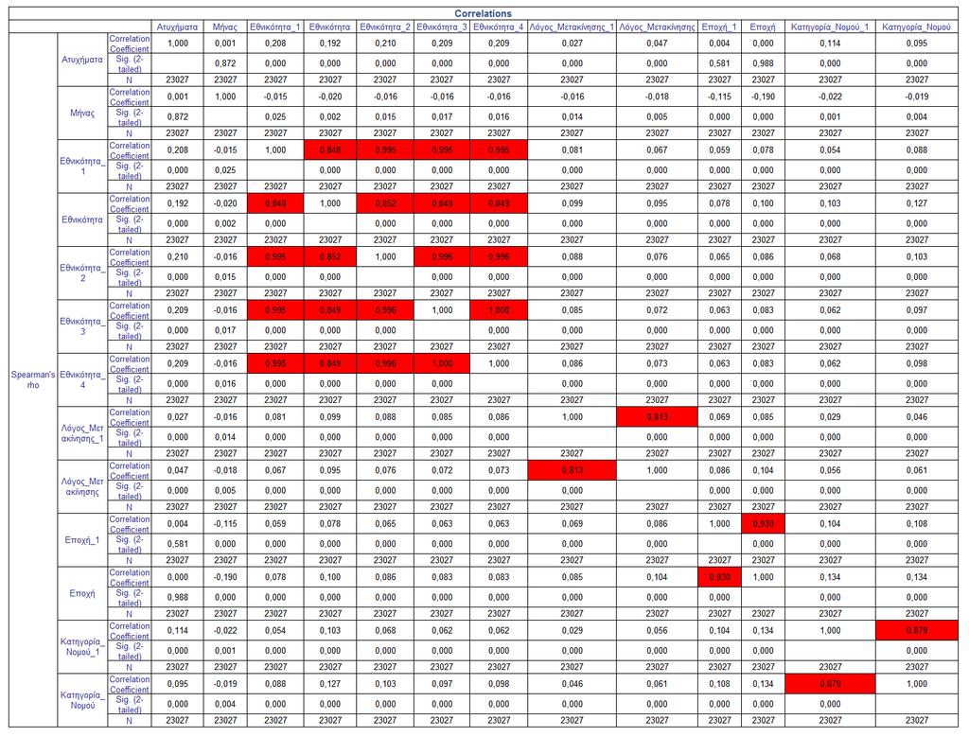Click the 0,127 coefficient in Κατηγορία_Νομού row

[x=330, y=684]
